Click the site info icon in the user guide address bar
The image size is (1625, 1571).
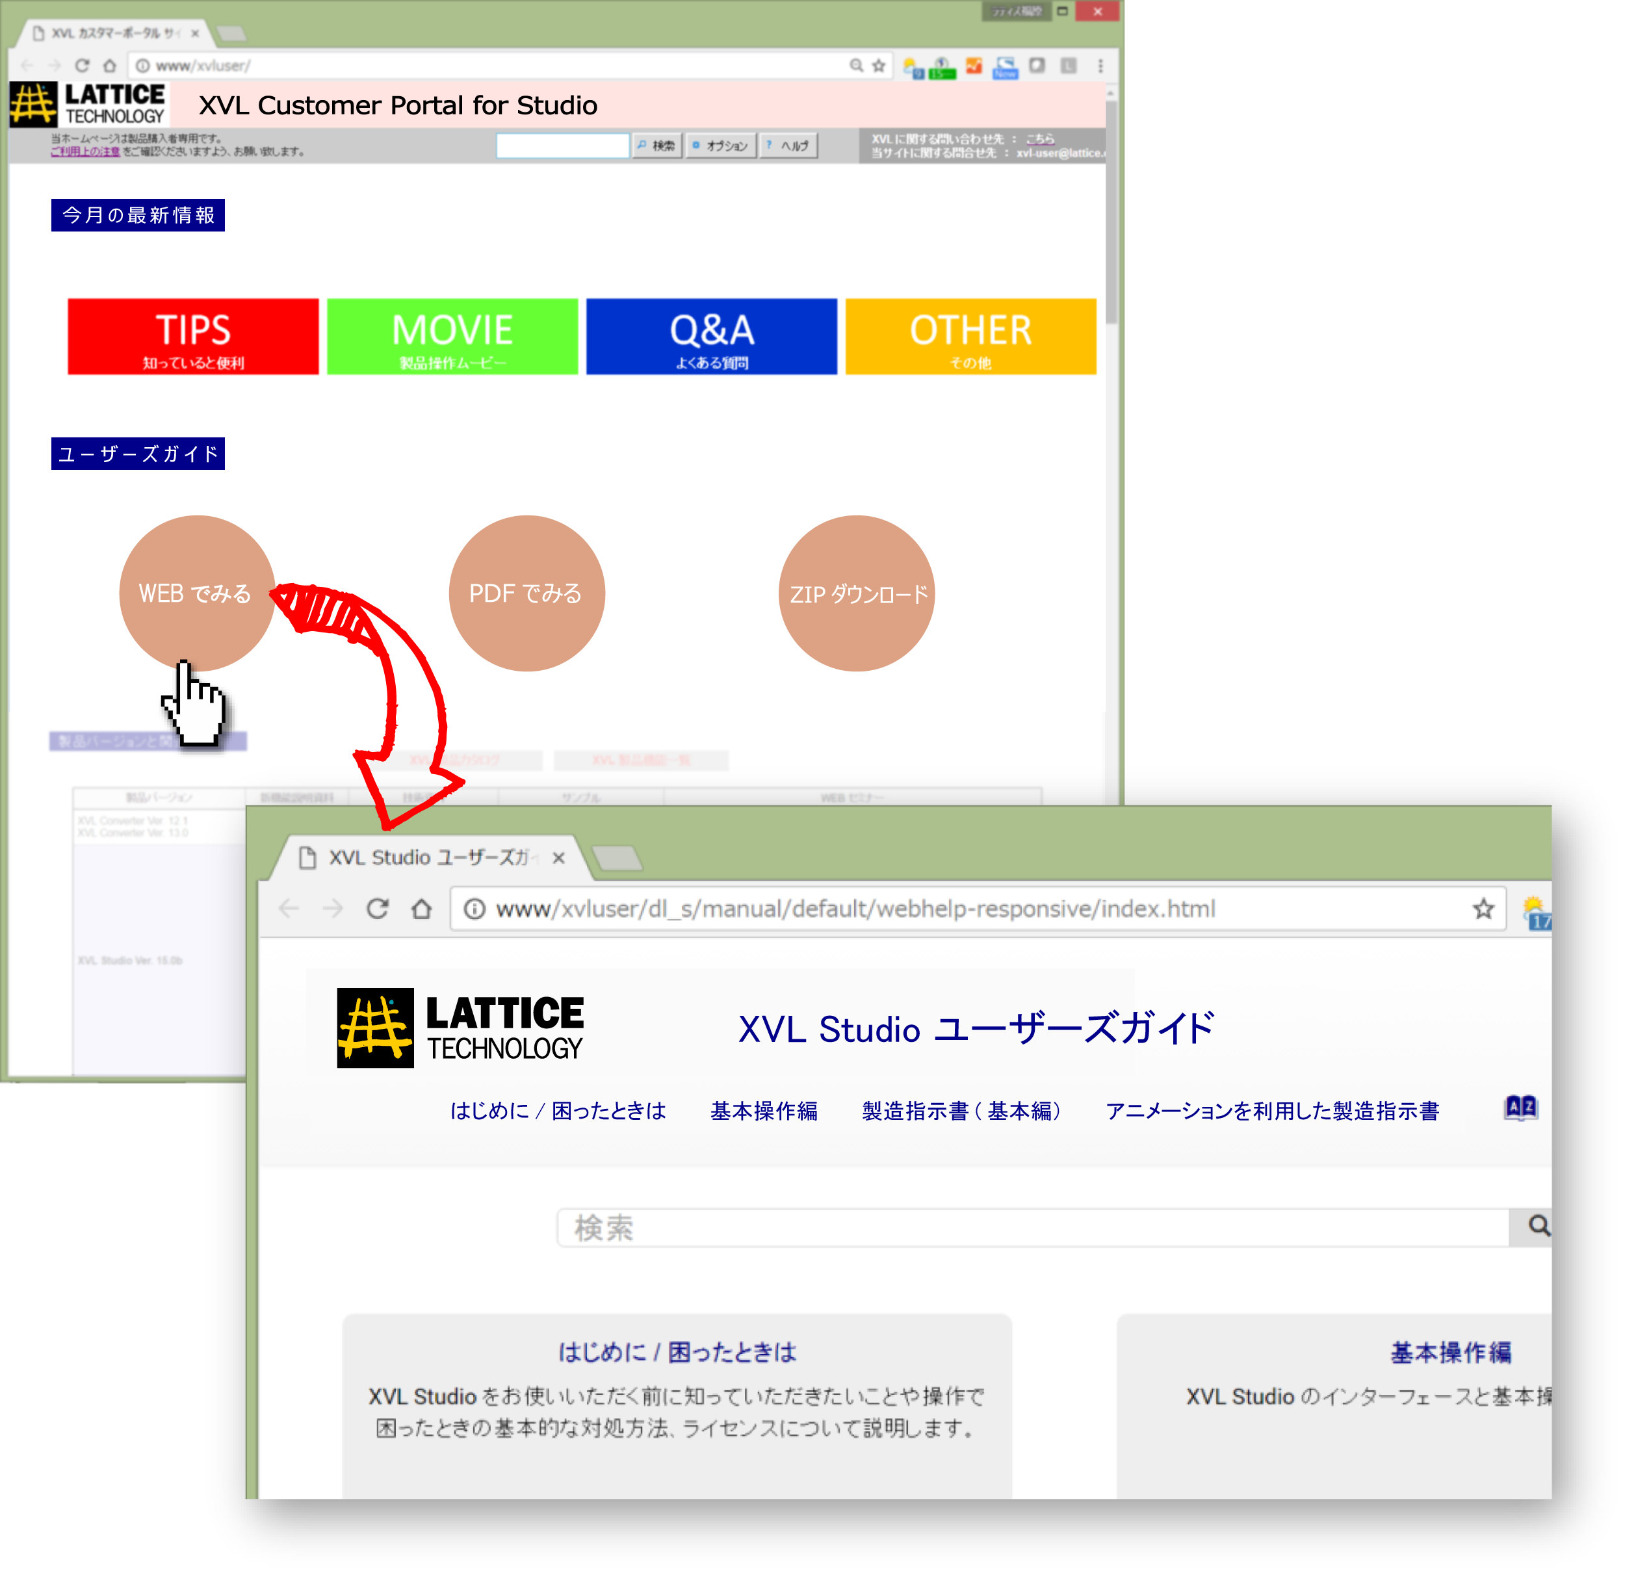pyautogui.click(x=474, y=909)
